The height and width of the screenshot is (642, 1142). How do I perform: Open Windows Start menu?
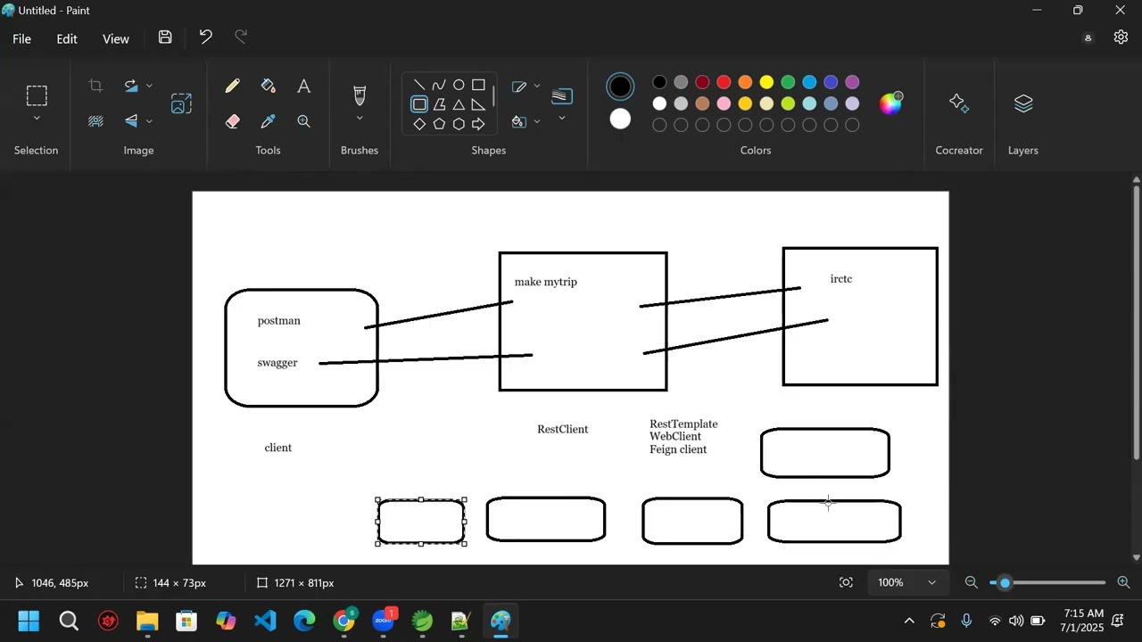(x=29, y=621)
